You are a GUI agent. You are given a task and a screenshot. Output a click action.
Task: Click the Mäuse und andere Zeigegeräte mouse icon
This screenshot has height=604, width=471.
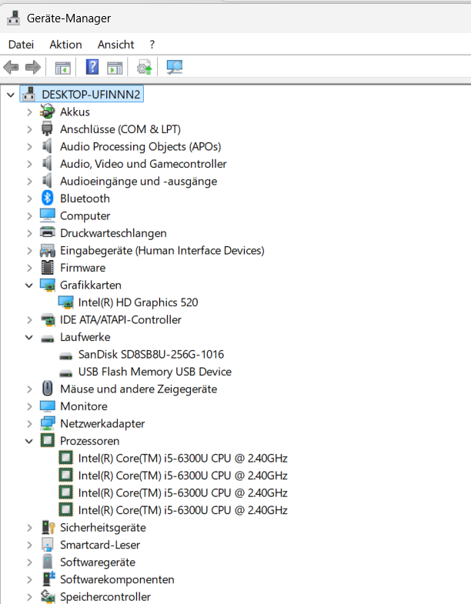[x=47, y=389]
